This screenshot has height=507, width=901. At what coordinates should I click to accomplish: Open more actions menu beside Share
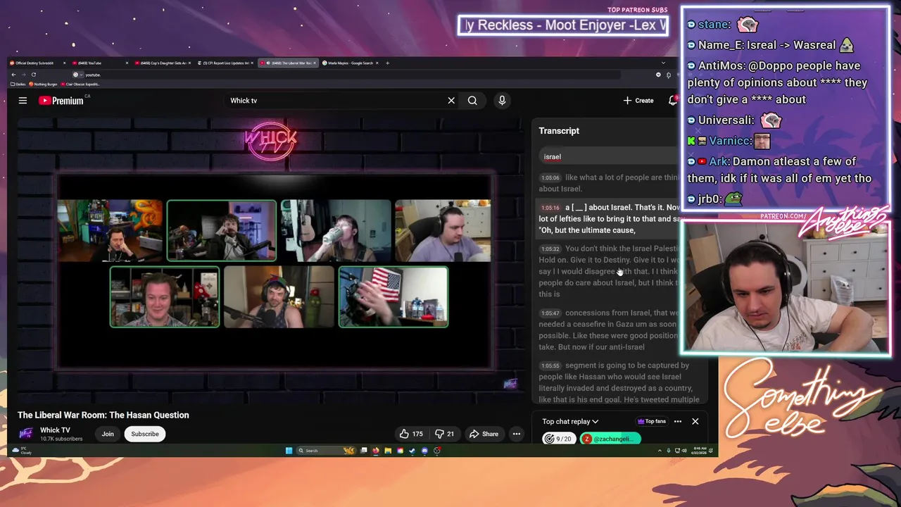(517, 434)
